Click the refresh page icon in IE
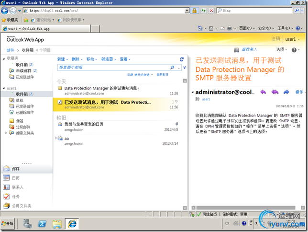The image size is (308, 232). coord(204,11)
